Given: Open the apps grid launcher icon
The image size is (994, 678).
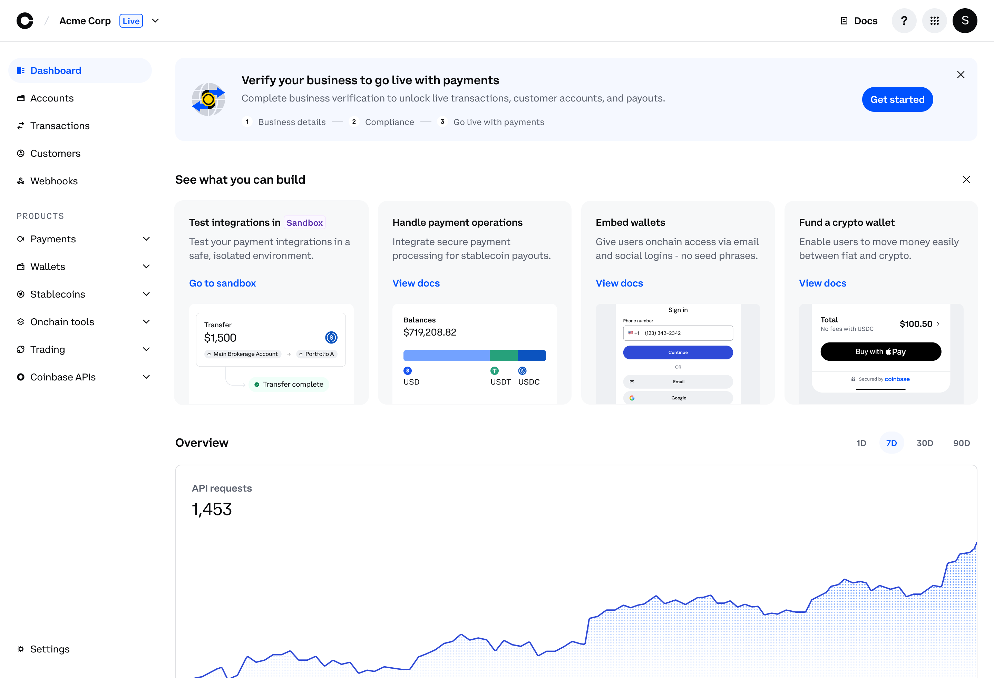Looking at the screenshot, I should tap(934, 20).
